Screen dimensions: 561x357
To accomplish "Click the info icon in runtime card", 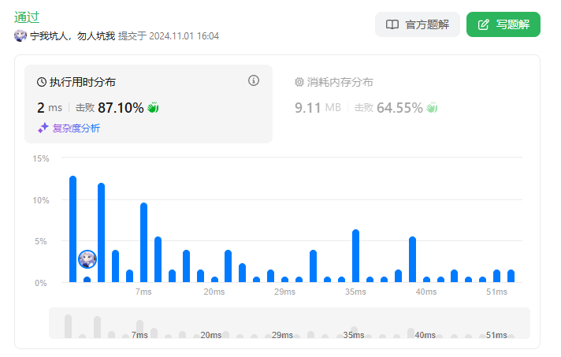I will (254, 80).
